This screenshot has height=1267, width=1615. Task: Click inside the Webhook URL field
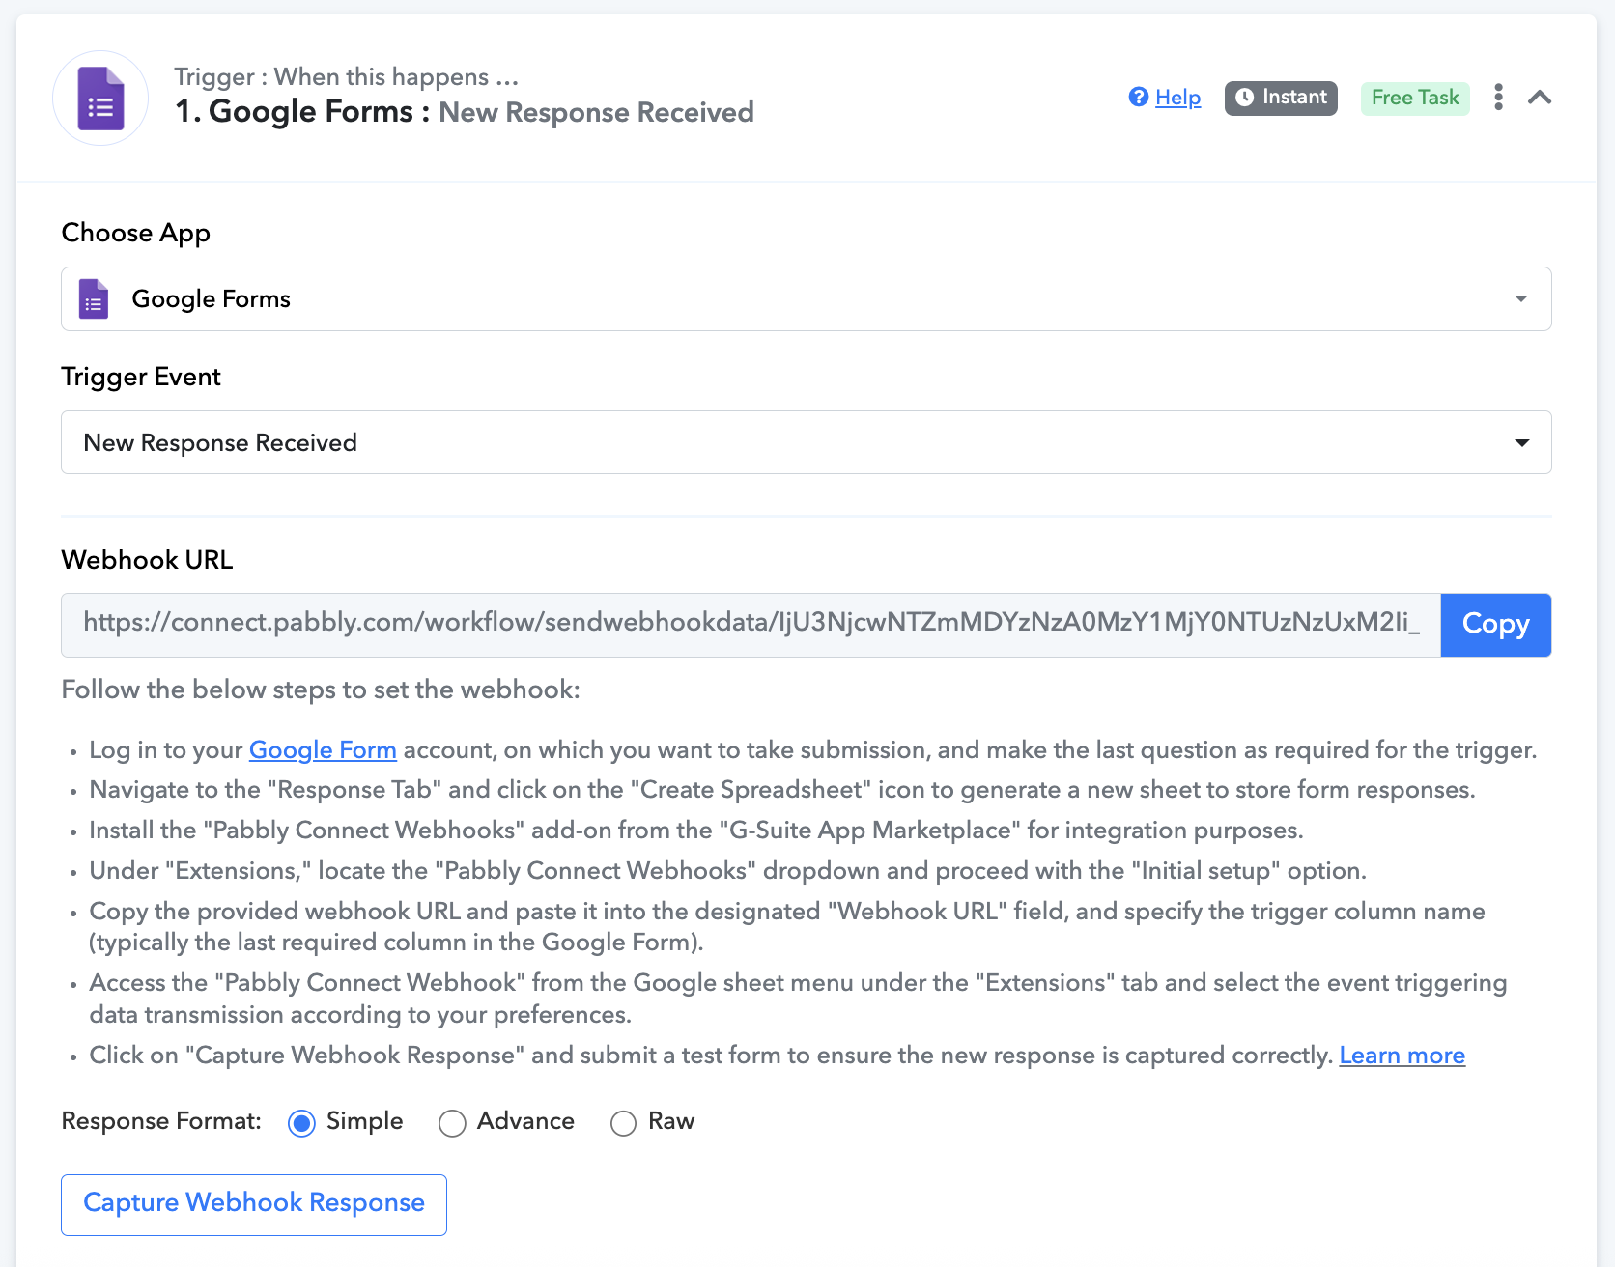[751, 625]
